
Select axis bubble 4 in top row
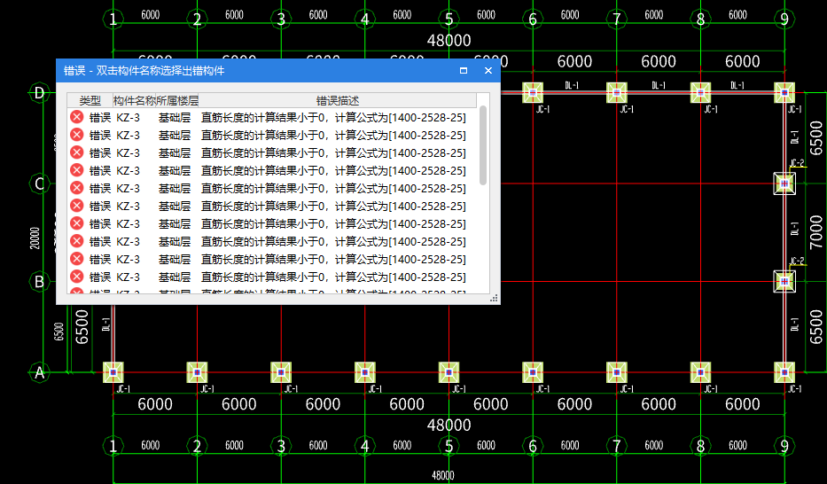[365, 20]
